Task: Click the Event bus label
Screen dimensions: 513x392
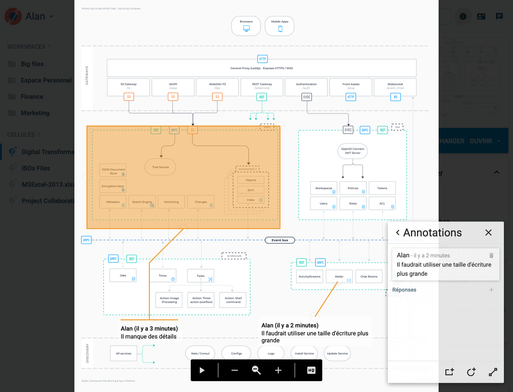Action: coord(280,240)
